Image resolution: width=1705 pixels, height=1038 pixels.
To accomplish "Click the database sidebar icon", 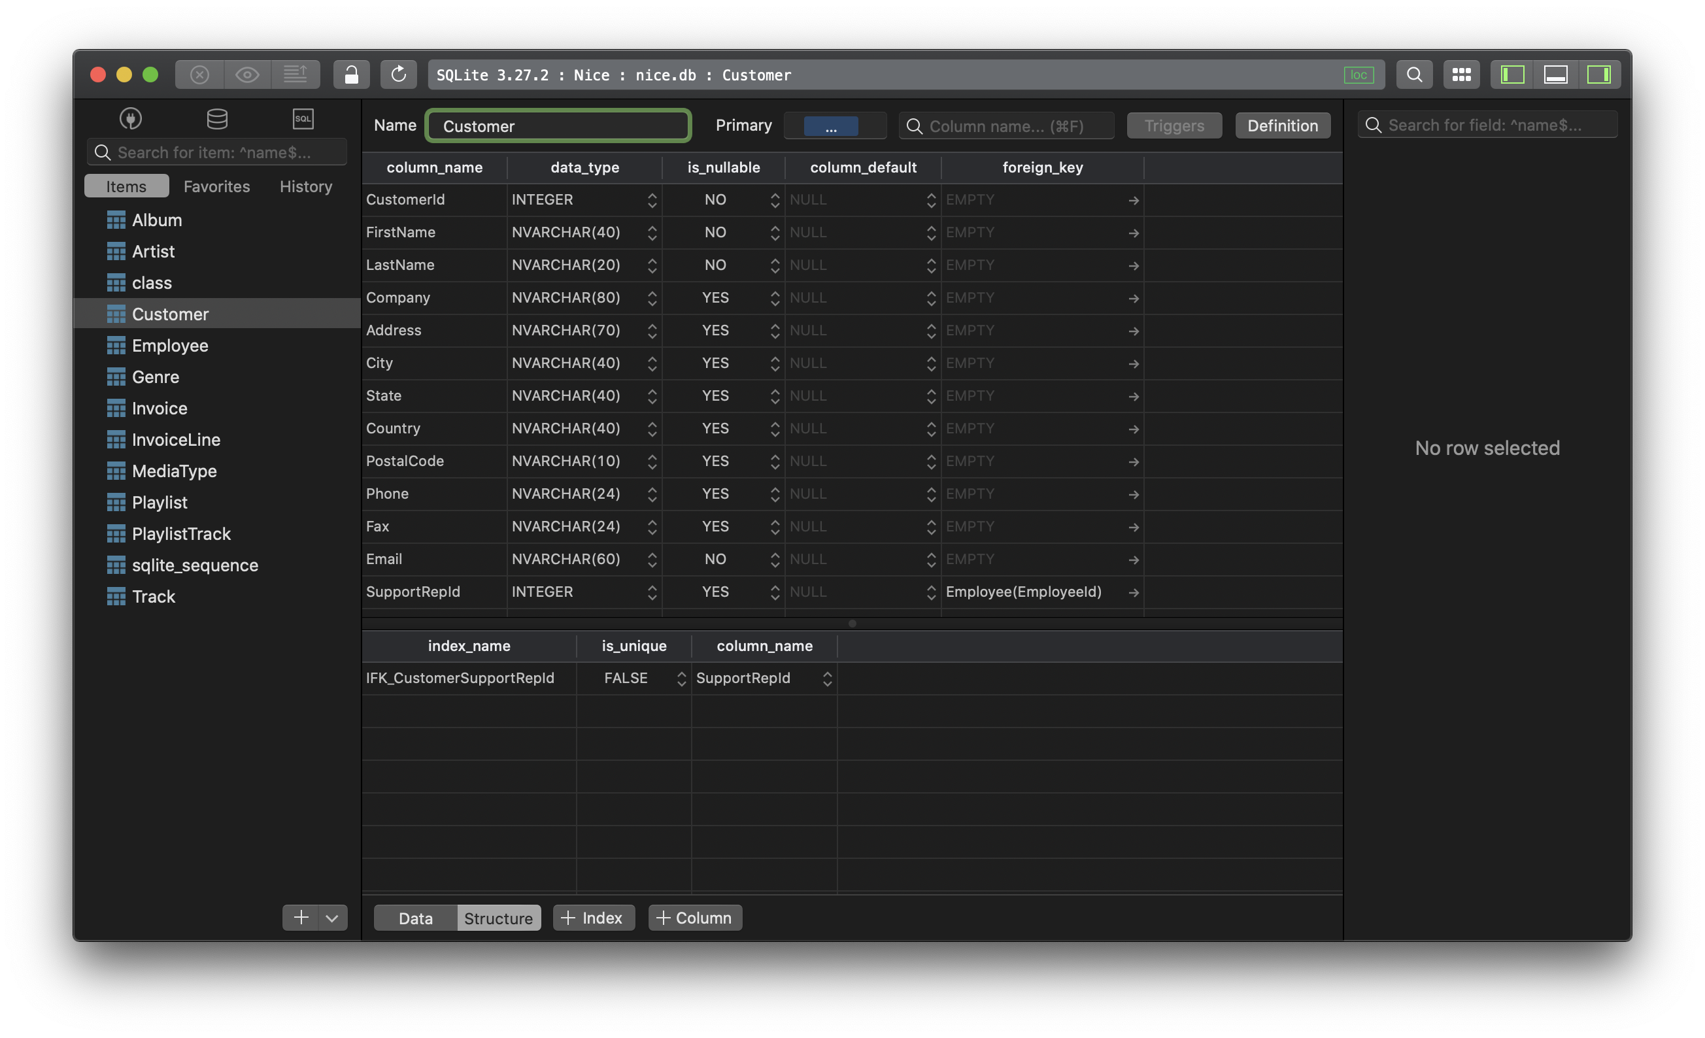I will [216, 117].
